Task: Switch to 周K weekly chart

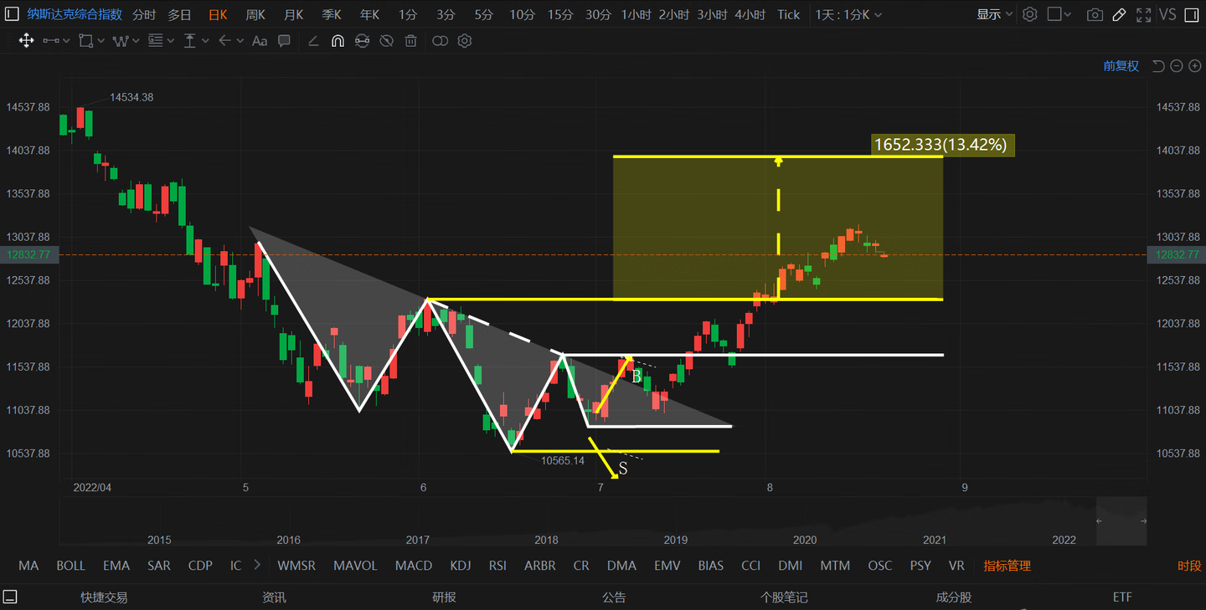Action: pos(255,14)
